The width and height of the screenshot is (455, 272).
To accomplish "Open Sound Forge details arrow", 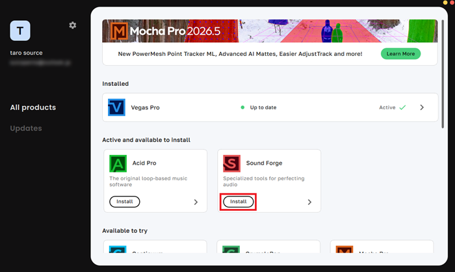I will pos(309,202).
